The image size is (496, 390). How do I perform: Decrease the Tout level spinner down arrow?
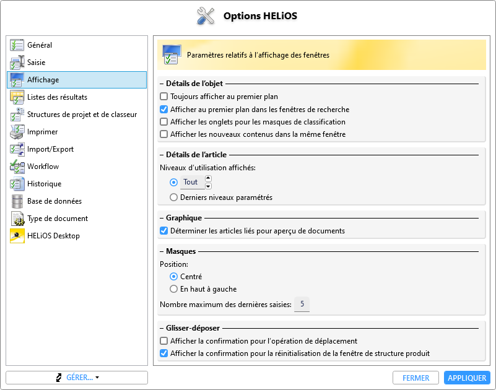(208, 186)
